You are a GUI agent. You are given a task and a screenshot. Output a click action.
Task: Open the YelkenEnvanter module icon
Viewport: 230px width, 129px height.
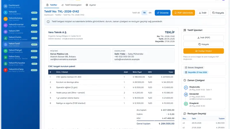5,25
